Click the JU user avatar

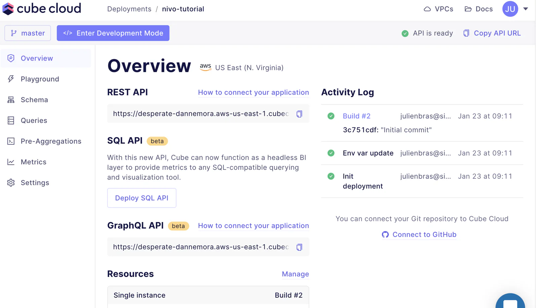510,9
